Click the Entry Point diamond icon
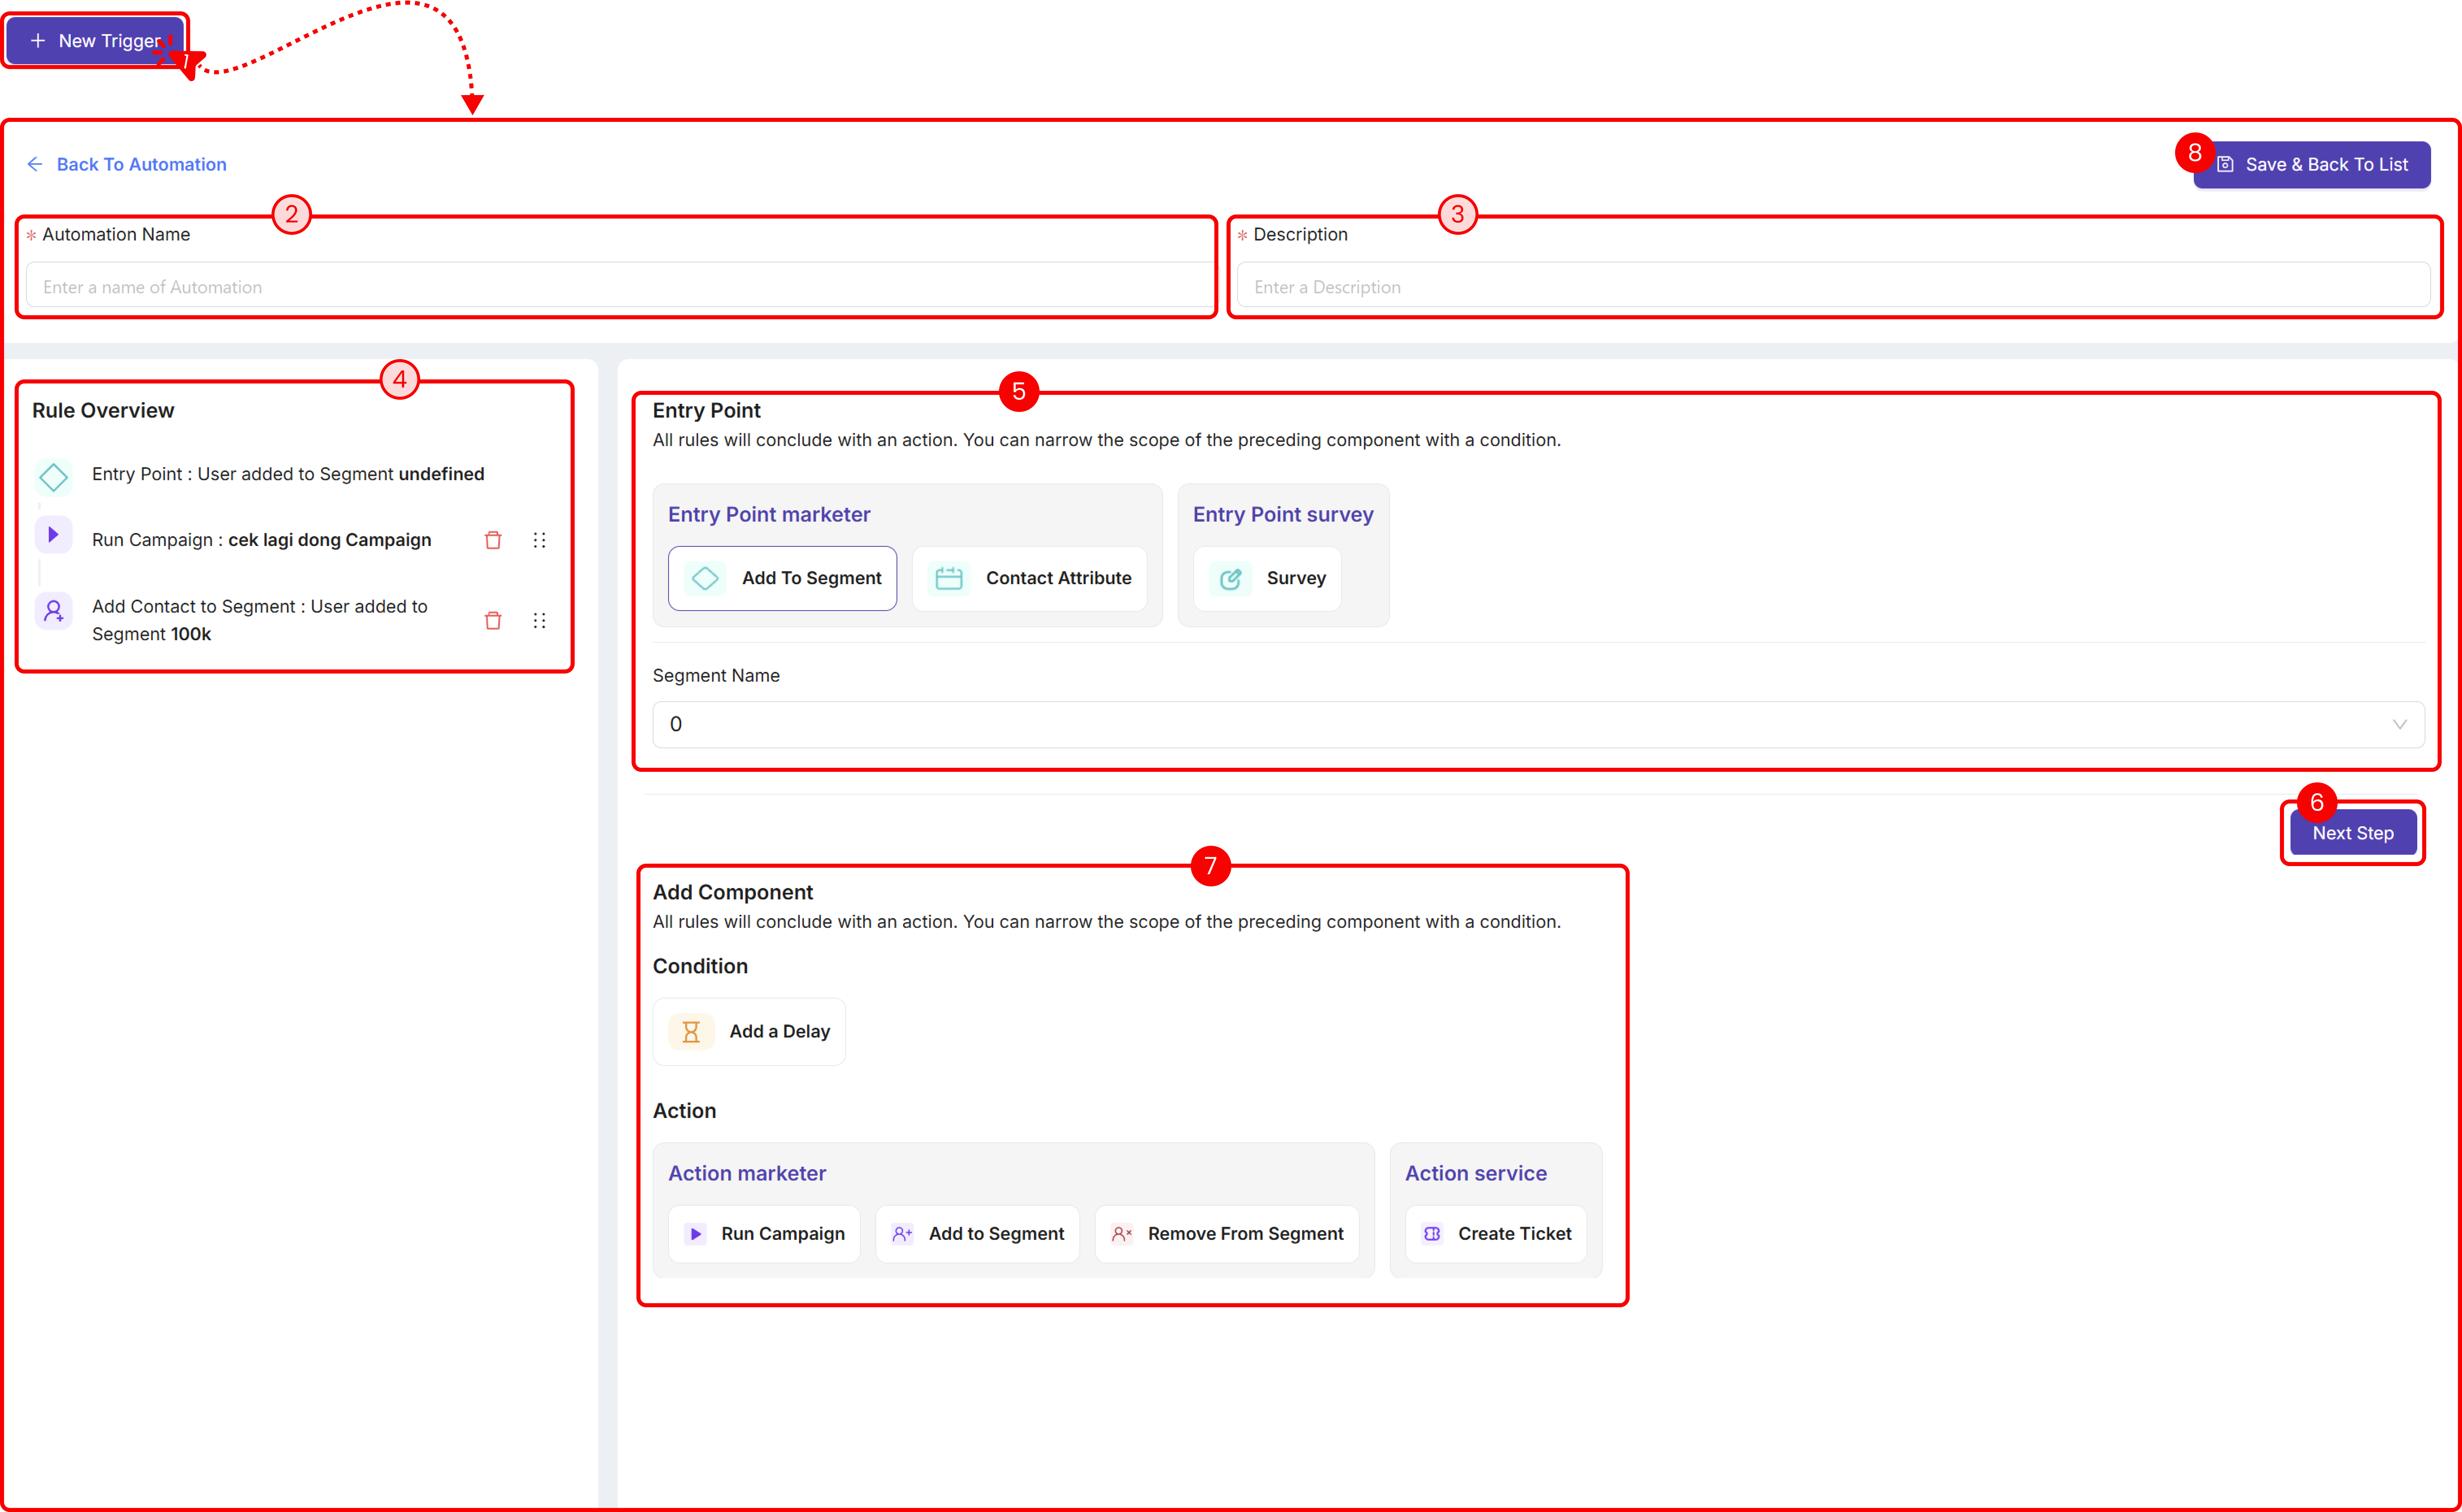 pyautogui.click(x=53, y=477)
